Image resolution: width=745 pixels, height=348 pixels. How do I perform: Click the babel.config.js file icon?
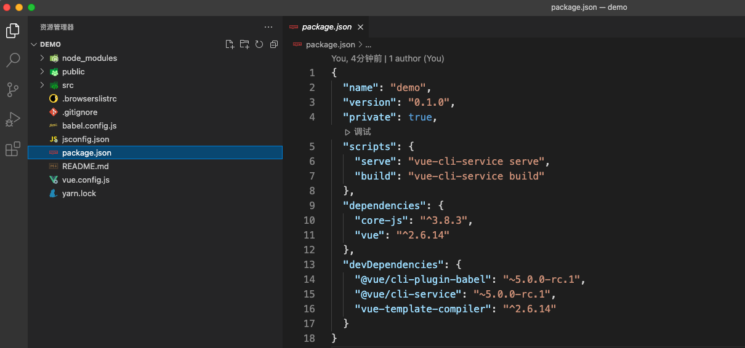(54, 125)
